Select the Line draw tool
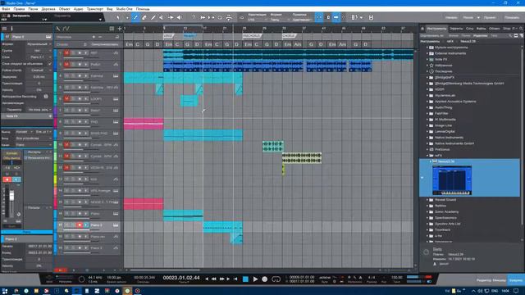Image resolution: width=525 pixels, height=295 pixels. [x=153, y=17]
